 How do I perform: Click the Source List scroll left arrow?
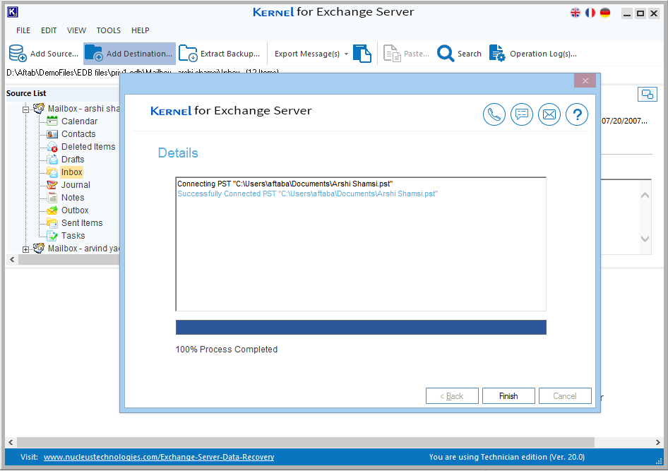pos(12,259)
